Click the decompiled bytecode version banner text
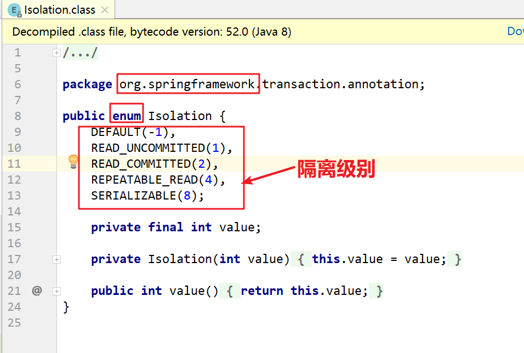This screenshot has width=524, height=353. (152, 32)
